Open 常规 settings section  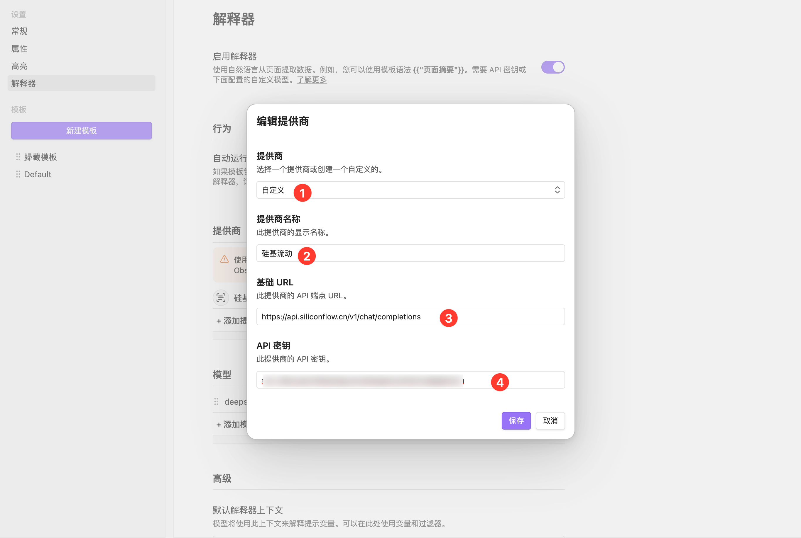click(x=20, y=31)
